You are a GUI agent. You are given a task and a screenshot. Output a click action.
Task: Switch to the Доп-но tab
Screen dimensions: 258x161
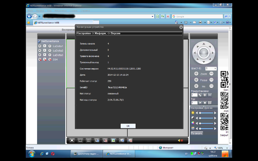[x=208, y=108]
